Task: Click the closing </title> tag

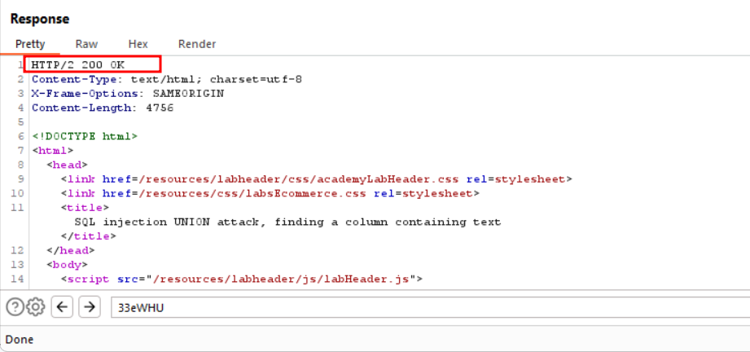Action: pyautogui.click(x=89, y=236)
